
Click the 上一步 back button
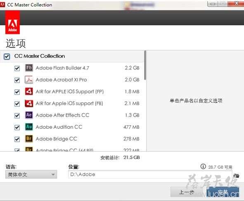(187, 192)
